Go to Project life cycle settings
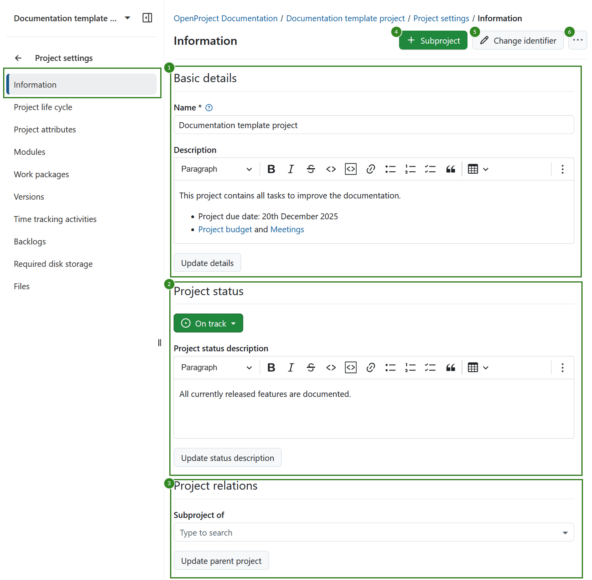592x580 pixels. pyautogui.click(x=43, y=107)
